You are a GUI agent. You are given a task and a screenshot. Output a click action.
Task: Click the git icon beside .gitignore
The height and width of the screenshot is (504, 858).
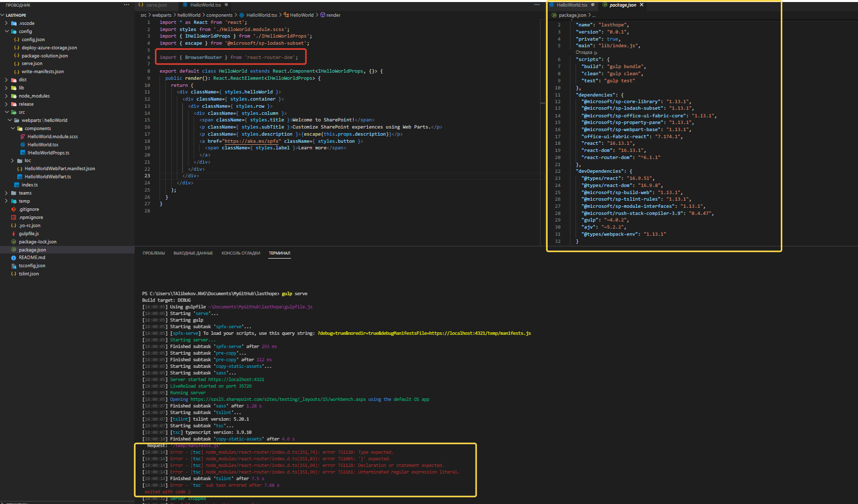tap(14, 209)
